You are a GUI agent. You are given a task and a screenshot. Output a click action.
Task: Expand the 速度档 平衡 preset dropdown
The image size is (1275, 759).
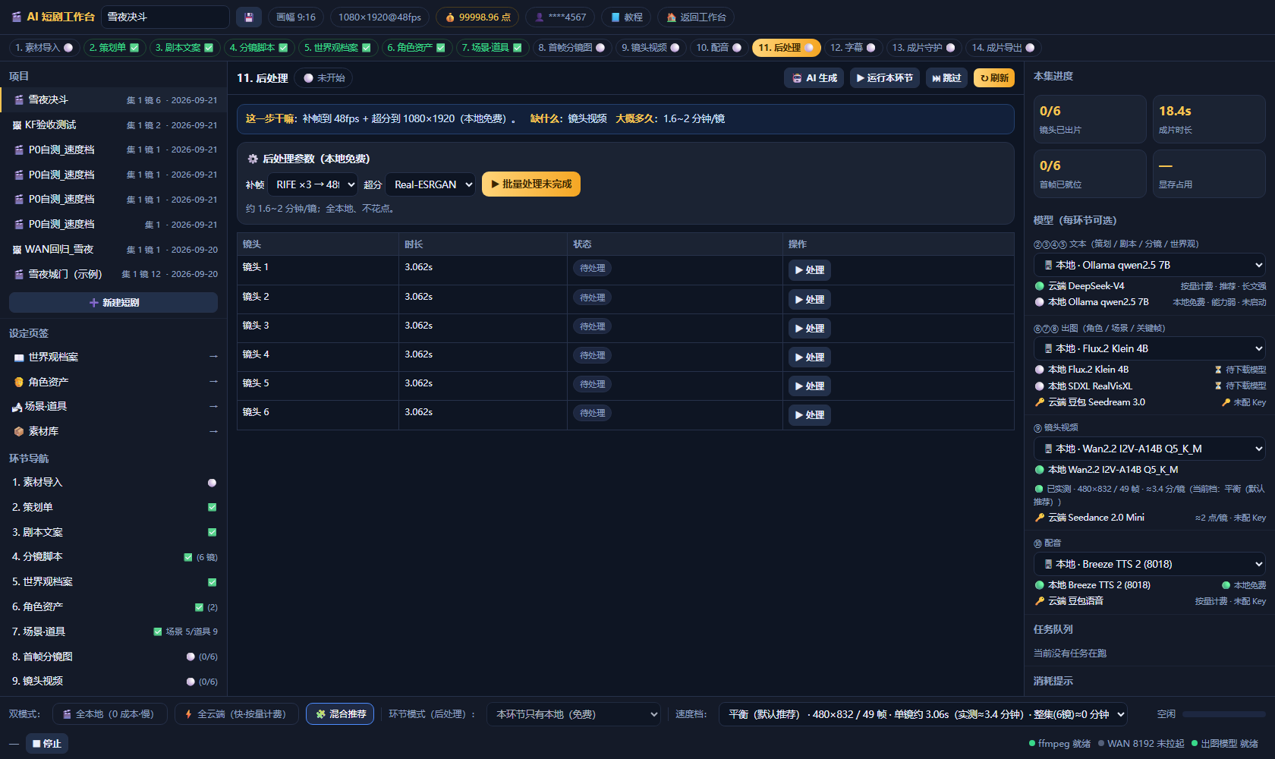[922, 714]
